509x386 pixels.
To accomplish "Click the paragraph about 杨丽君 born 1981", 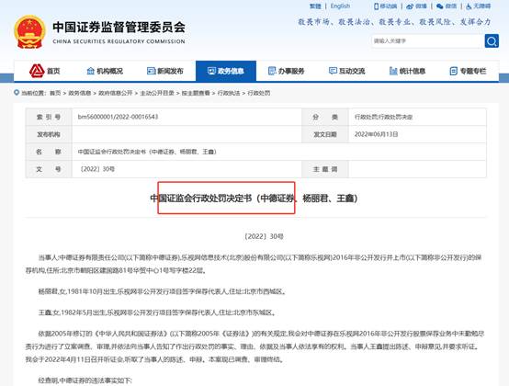I will click(163, 291).
